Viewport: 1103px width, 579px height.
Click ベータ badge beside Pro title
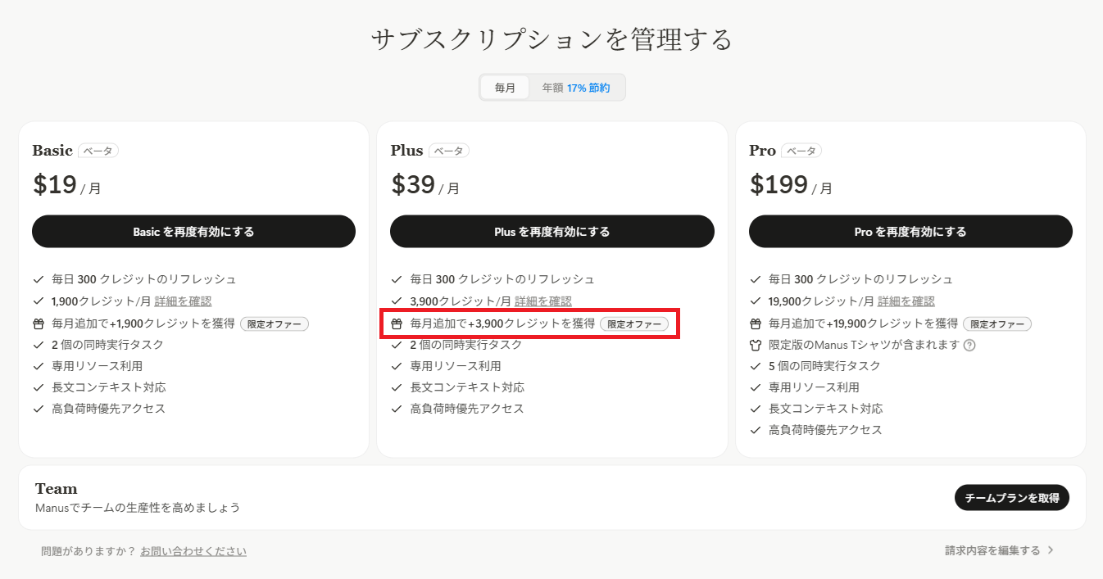click(801, 151)
